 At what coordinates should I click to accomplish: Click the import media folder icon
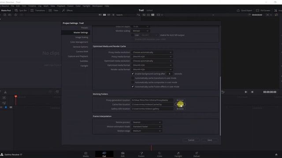coord(10,15)
